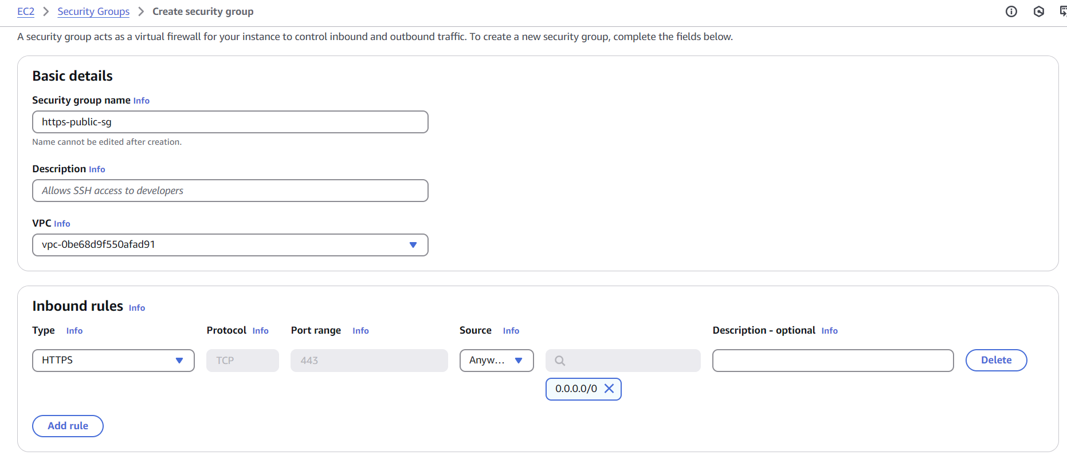The width and height of the screenshot is (1067, 459).
Task: Click into the Description text field
Action: tap(230, 191)
